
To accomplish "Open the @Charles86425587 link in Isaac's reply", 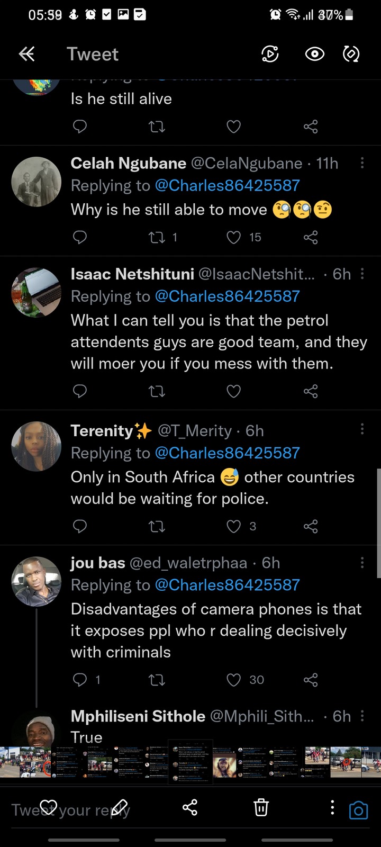I will click(227, 296).
